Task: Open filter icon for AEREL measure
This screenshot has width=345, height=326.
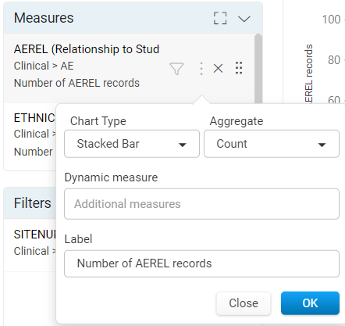Action: pyautogui.click(x=176, y=69)
